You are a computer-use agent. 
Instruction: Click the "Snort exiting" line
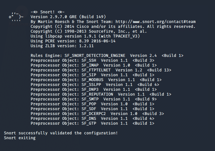click(20, 138)
